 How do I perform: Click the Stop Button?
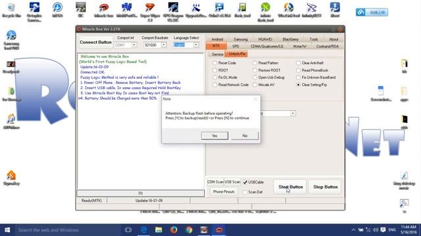click(325, 187)
